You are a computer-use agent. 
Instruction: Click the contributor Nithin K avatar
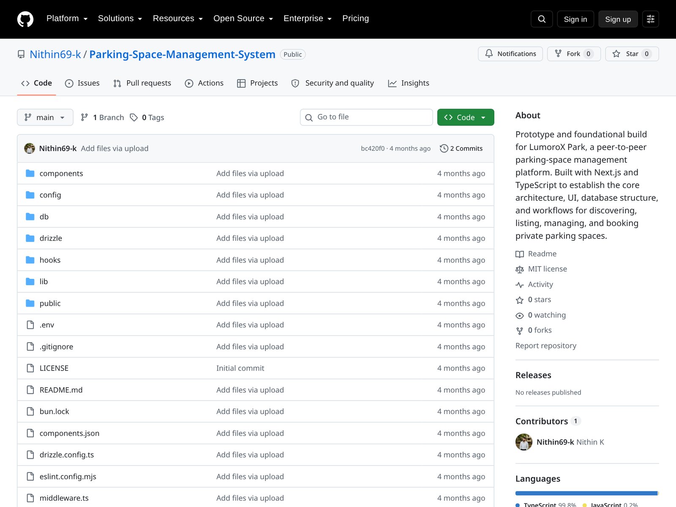524,442
